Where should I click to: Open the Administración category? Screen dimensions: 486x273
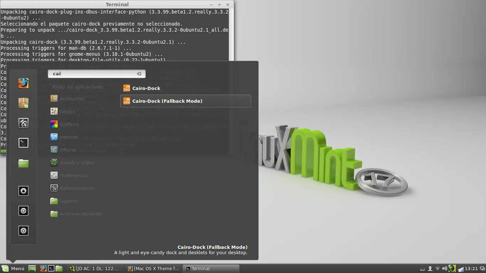pos(72,188)
